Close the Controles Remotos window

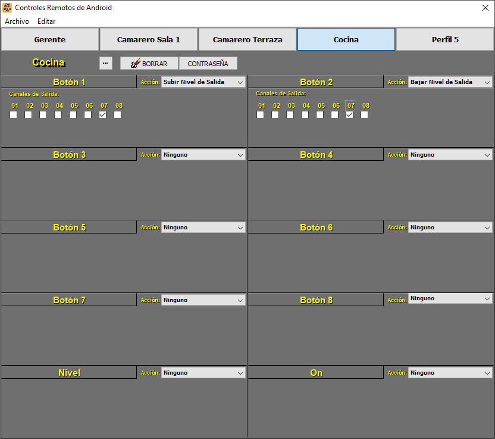point(485,8)
